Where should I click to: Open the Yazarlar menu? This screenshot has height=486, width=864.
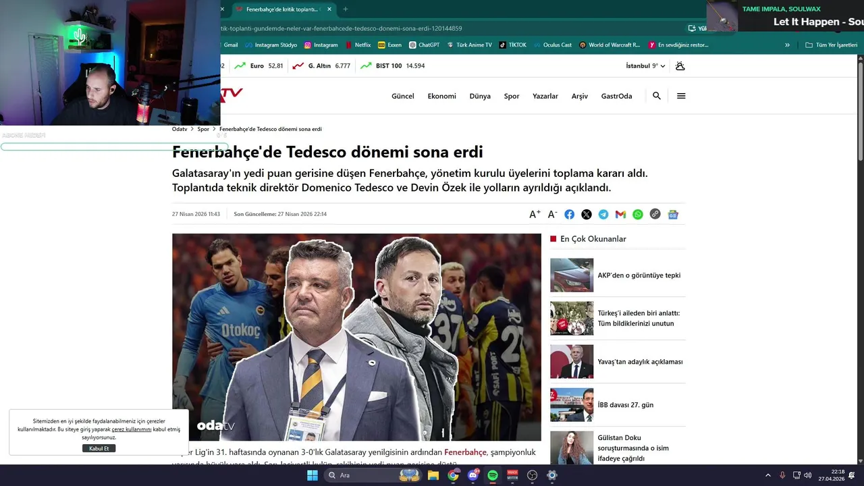pos(545,96)
